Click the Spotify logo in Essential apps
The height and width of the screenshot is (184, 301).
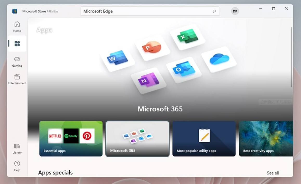point(71,136)
